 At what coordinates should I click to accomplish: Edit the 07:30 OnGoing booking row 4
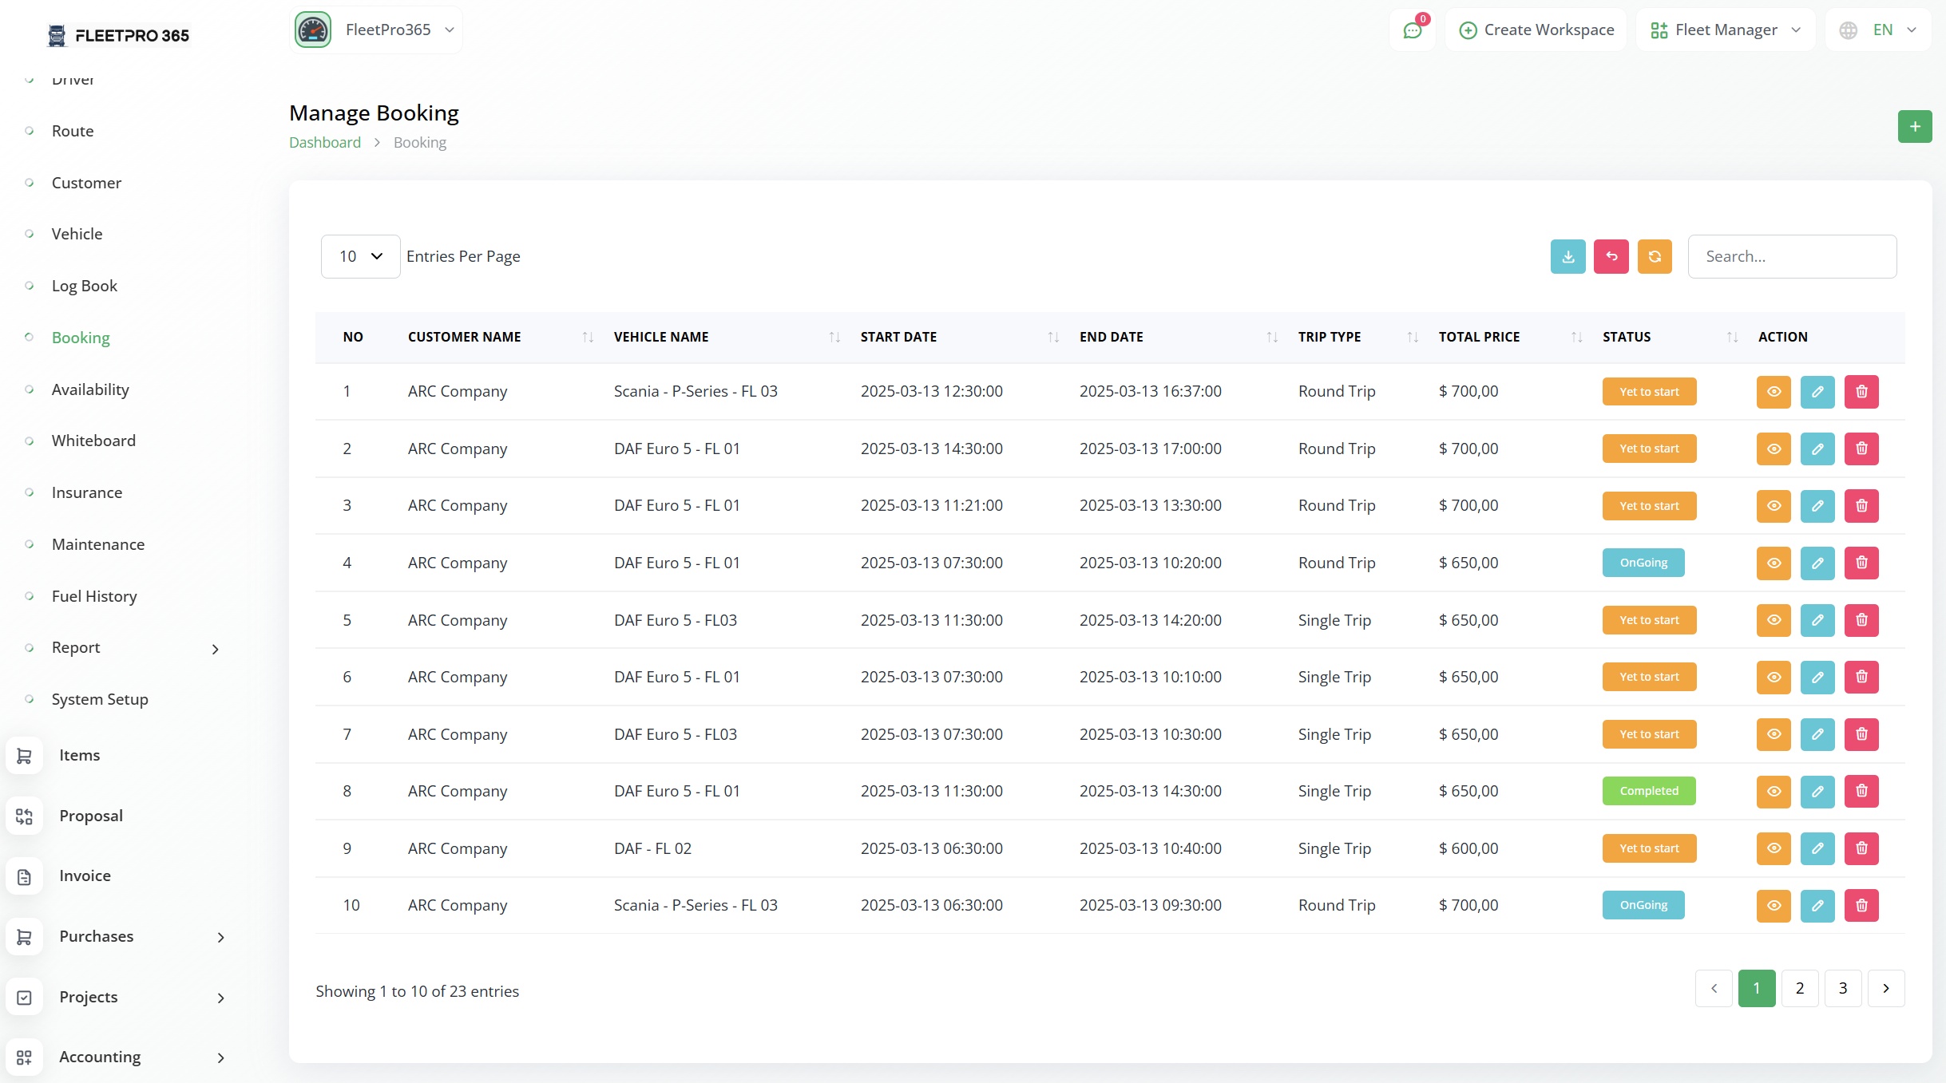(1817, 563)
